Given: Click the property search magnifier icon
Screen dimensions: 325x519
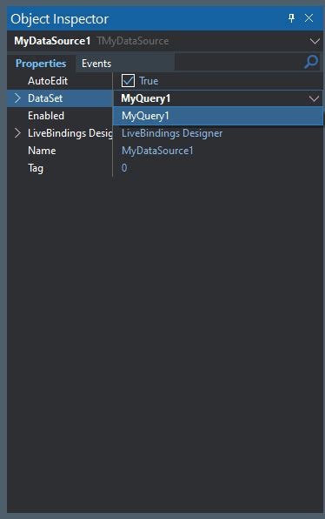Looking at the screenshot, I should (311, 62).
